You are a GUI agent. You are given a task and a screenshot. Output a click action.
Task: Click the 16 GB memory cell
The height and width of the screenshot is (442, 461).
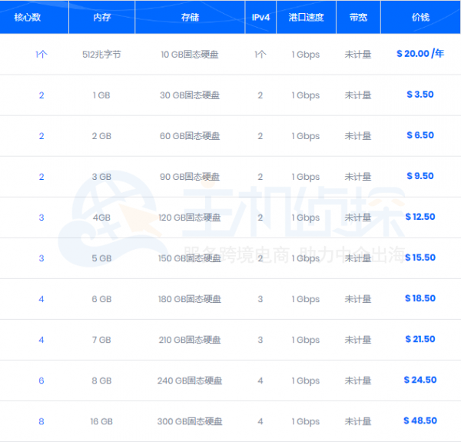(x=101, y=421)
